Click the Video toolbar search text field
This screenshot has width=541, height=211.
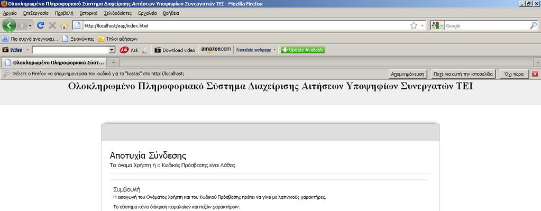pyautogui.click(x=70, y=50)
